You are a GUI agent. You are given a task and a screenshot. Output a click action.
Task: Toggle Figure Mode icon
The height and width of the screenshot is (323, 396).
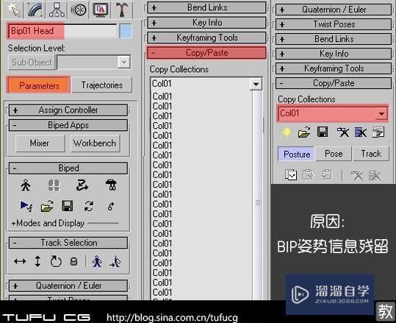pos(26,185)
